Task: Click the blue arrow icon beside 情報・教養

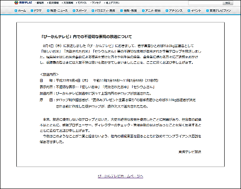Action: click(x=121, y=11)
